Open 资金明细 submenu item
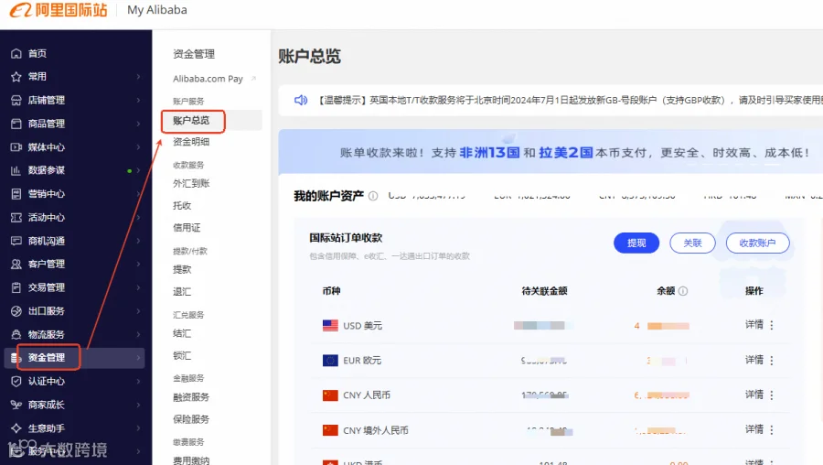This screenshot has height=465, width=823. [191, 142]
